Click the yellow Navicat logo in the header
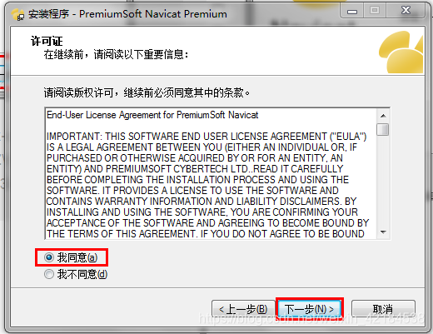433x334 pixels. [x=401, y=52]
